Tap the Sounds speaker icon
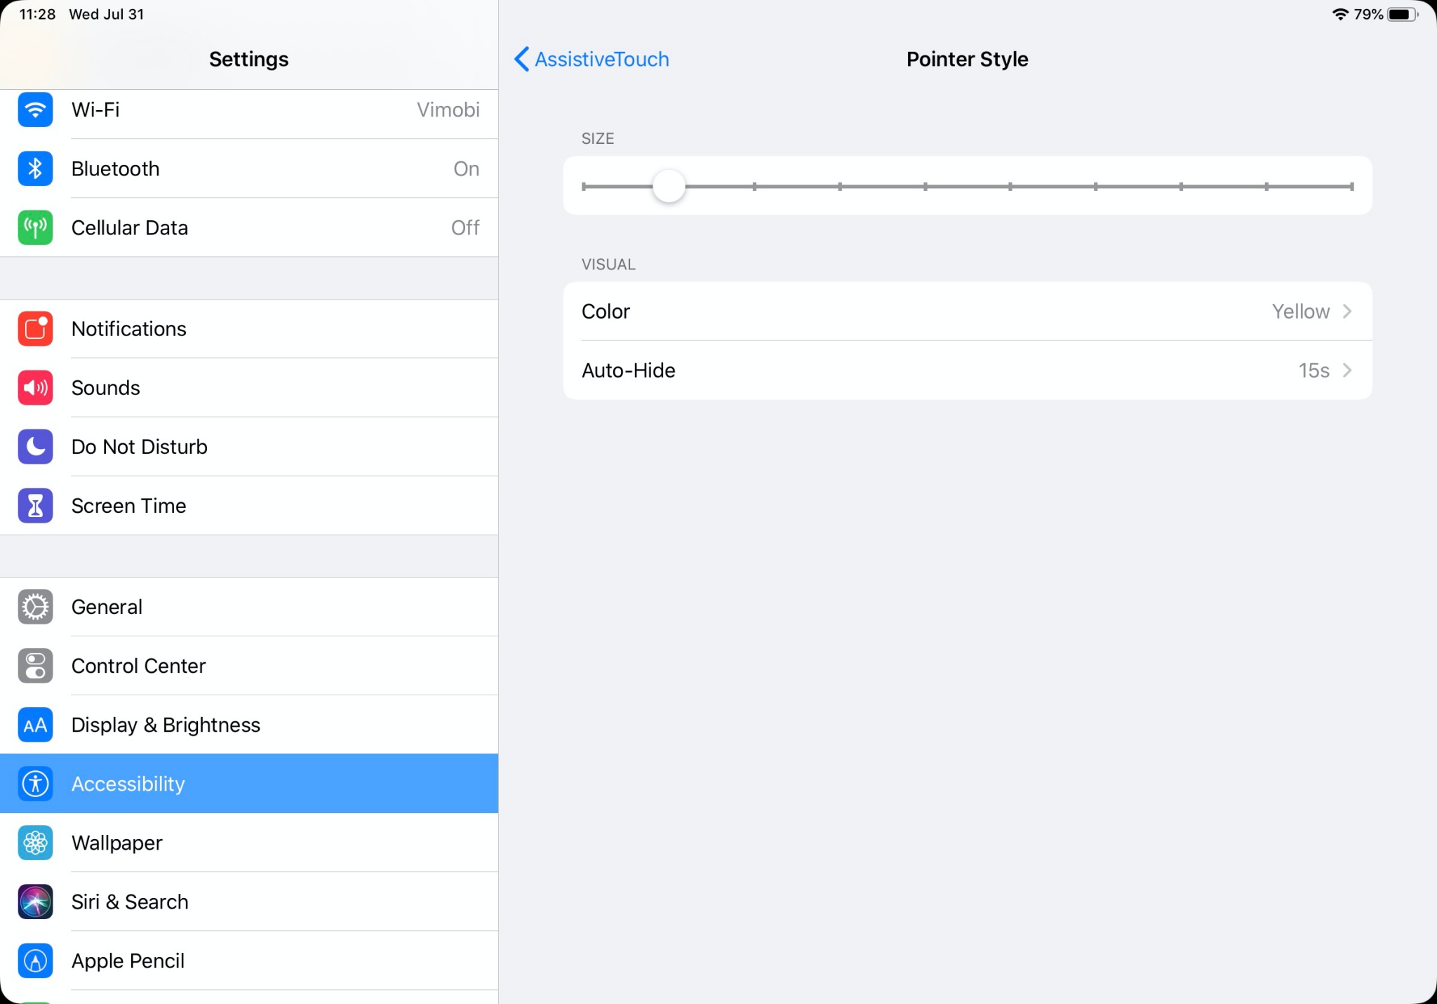The image size is (1437, 1004). click(35, 387)
